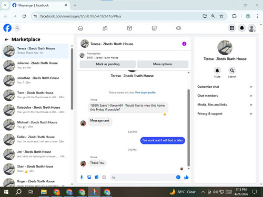Search in conversation magnifier icon
Image resolution: width=263 pixels, height=197 pixels.
pos(232,70)
